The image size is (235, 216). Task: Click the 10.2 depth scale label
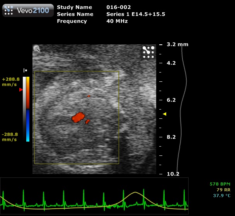coord(173,174)
